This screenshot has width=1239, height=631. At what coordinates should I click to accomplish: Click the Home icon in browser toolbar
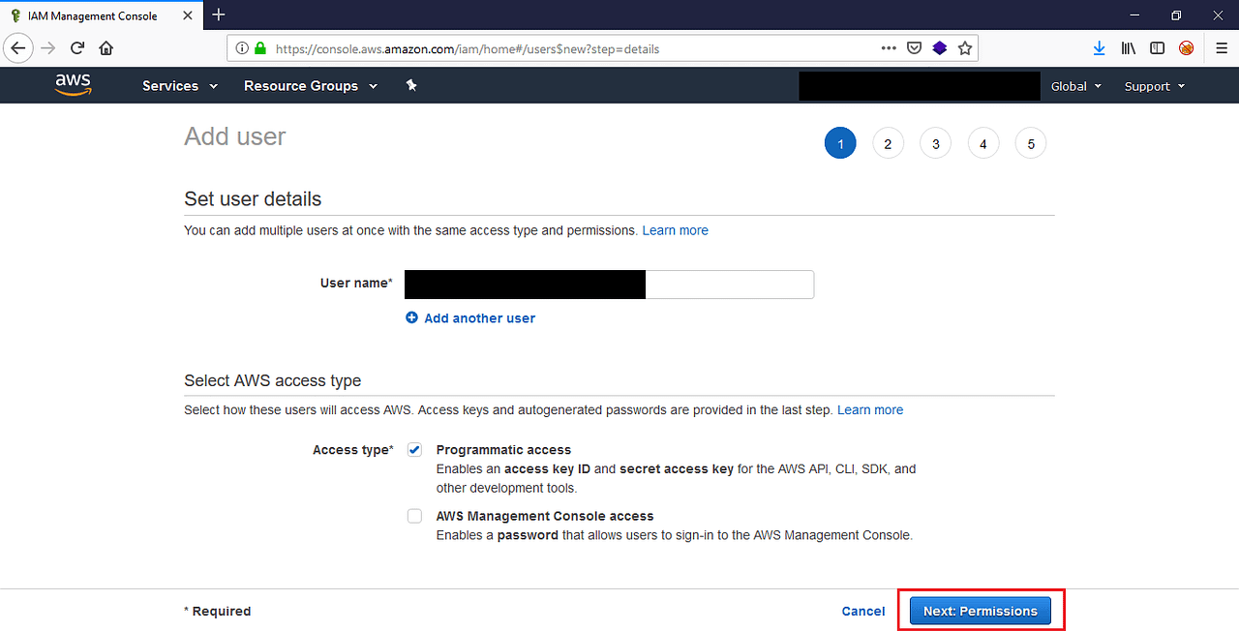(106, 47)
